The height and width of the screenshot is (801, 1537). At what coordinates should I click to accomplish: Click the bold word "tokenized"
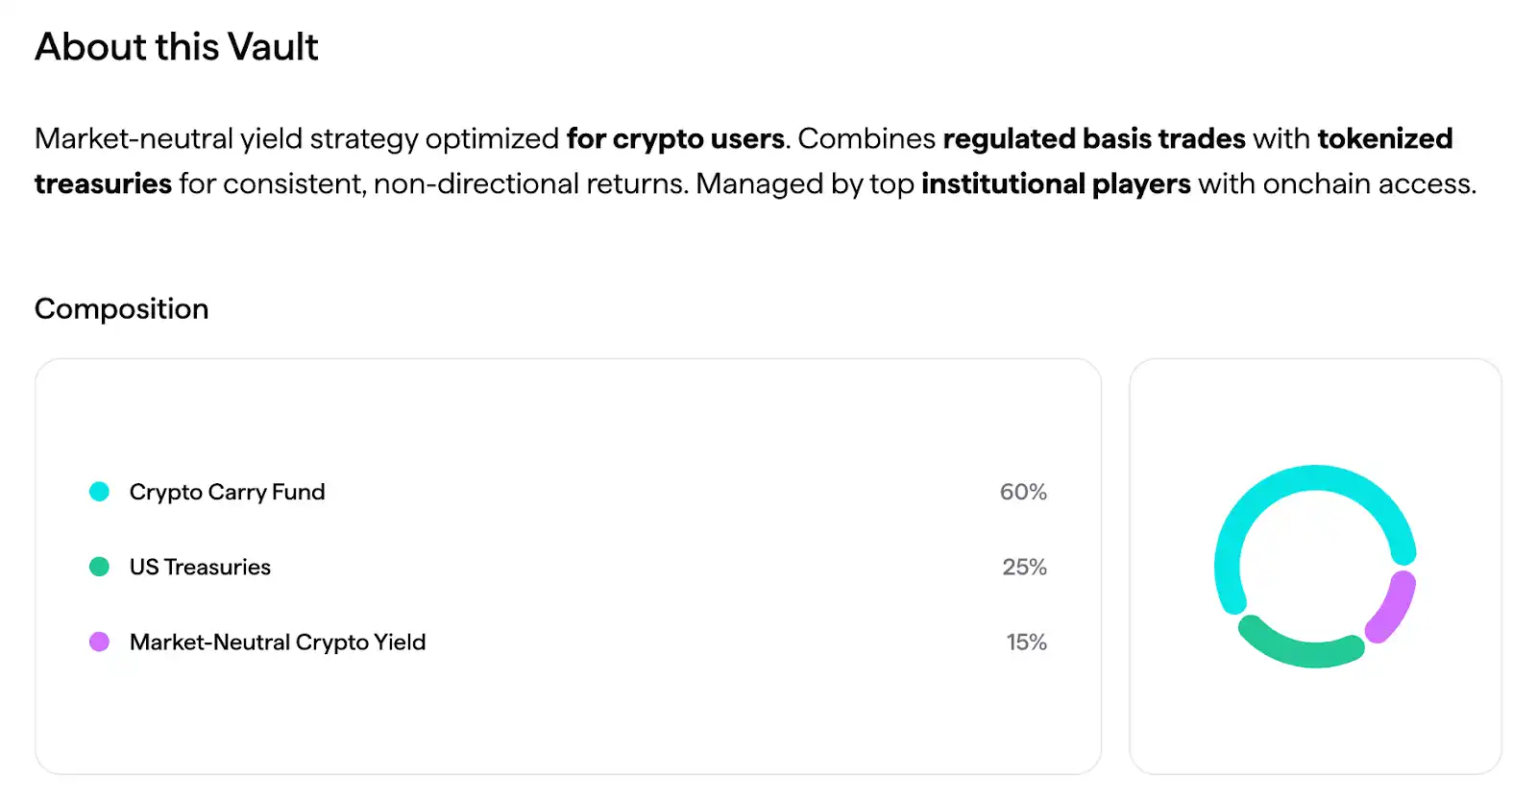(1384, 138)
